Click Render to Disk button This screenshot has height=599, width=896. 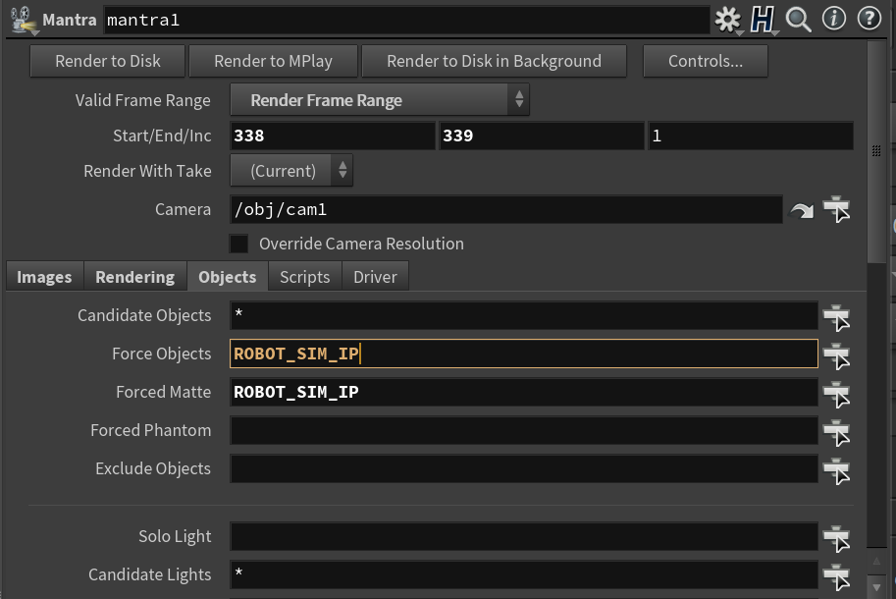click(107, 61)
